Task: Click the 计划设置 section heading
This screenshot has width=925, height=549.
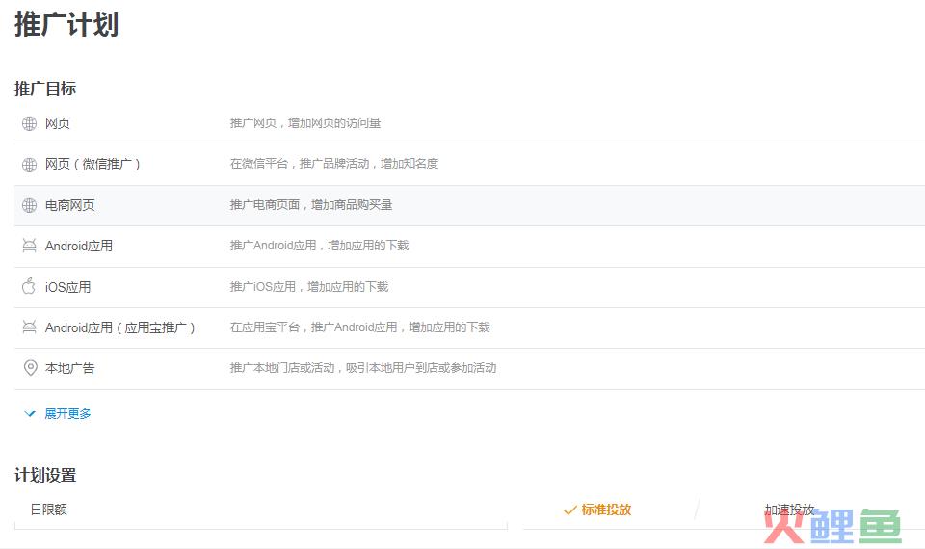Action: [45, 475]
